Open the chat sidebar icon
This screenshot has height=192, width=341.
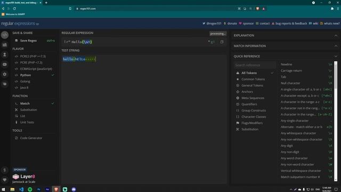[5, 65]
